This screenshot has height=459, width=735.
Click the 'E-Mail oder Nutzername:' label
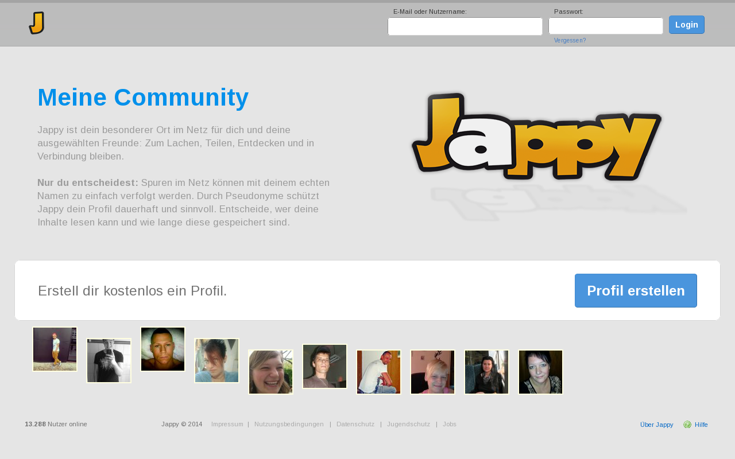coord(430,11)
